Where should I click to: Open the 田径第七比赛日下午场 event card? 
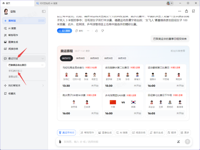[x=166, y=105]
